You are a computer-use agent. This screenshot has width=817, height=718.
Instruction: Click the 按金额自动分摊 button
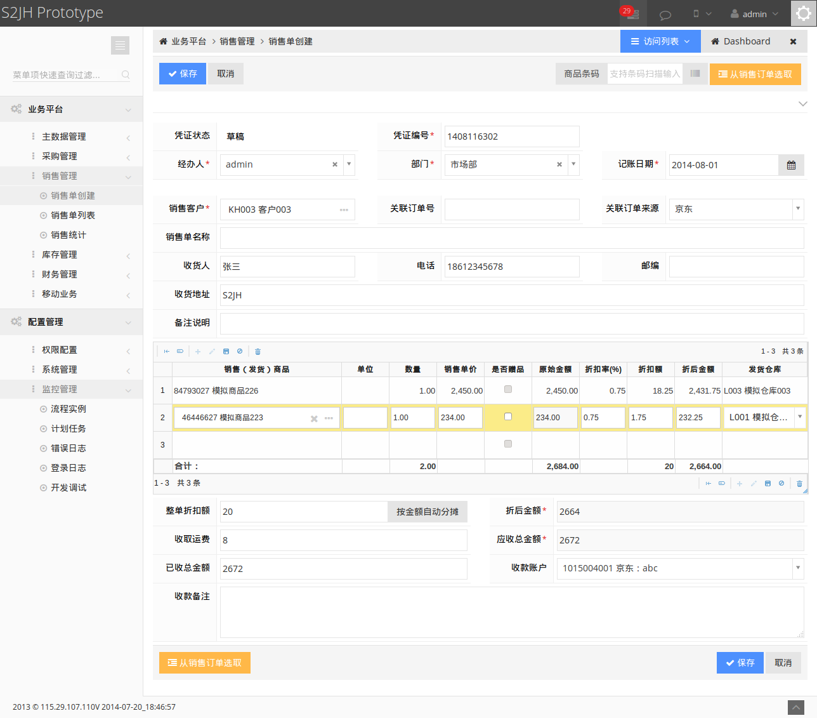[x=428, y=512]
